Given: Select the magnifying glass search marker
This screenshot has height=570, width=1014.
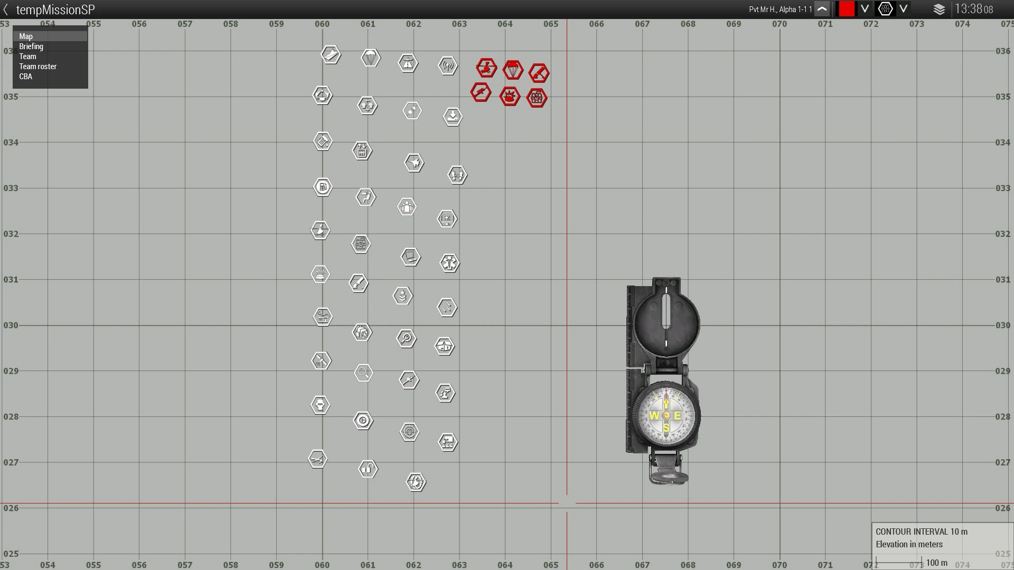Looking at the screenshot, I should click(363, 373).
